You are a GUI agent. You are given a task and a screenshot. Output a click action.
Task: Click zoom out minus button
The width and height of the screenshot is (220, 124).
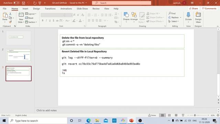tap(188, 115)
